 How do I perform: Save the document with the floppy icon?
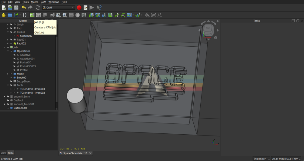[16, 8]
